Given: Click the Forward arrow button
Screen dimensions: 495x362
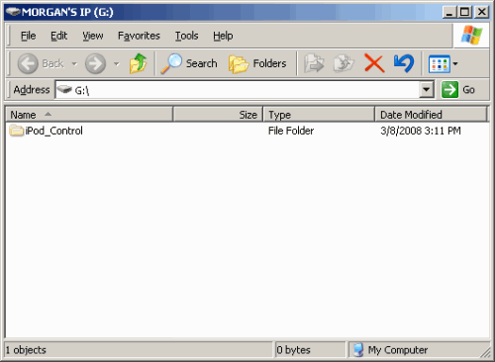Looking at the screenshot, I should [95, 63].
